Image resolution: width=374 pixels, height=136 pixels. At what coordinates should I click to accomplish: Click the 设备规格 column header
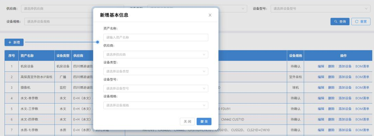coord(296,56)
